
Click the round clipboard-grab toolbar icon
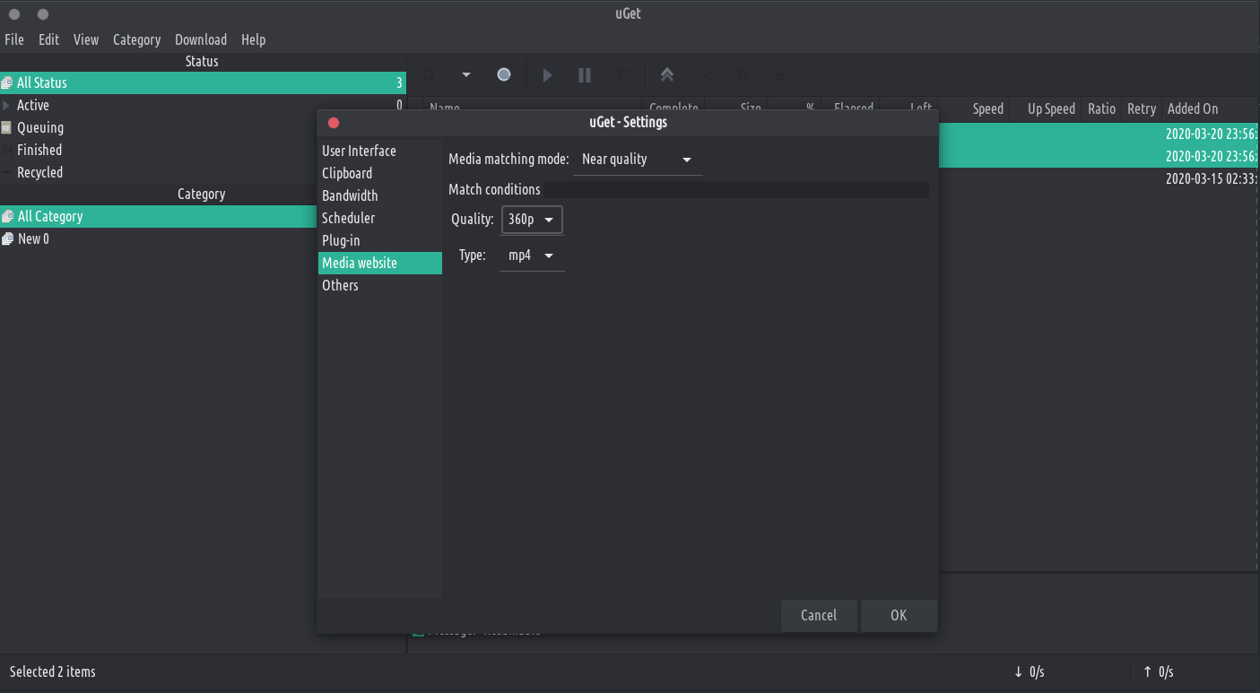(504, 75)
